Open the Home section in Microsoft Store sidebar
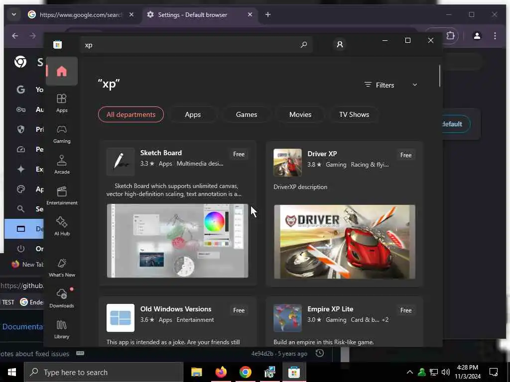The image size is (510, 382). tap(61, 71)
